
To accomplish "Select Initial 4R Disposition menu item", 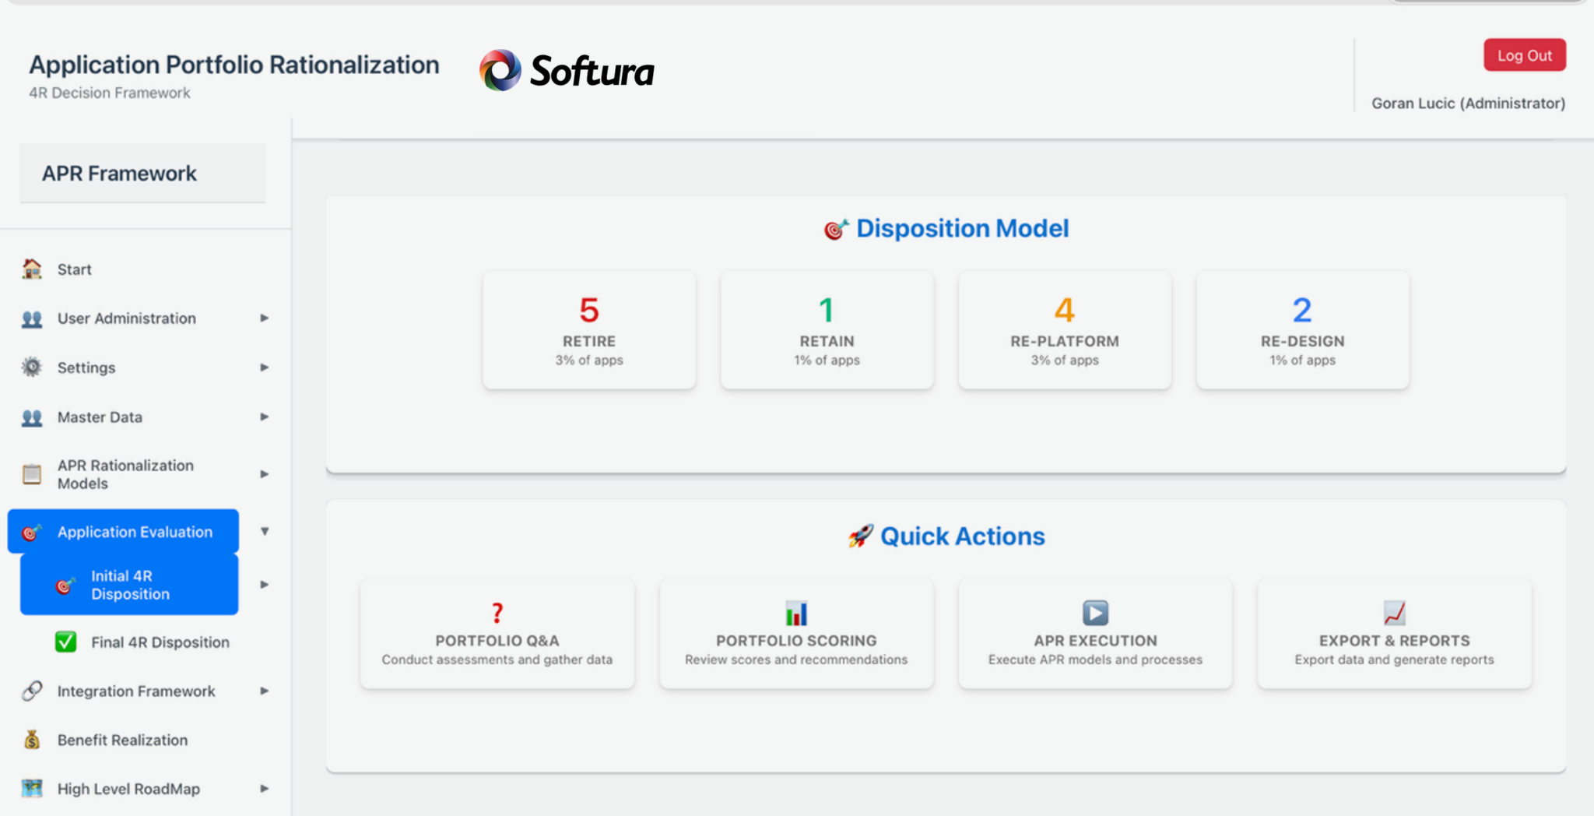I will 130,585.
